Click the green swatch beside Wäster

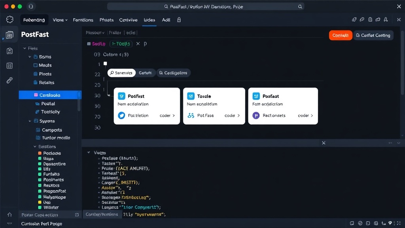coord(40,207)
